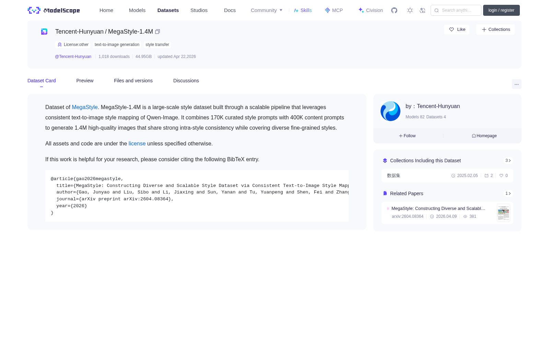Viewport: 549px width, 343px height.
Task: Toggle the light/dark theme sun icon
Action: [x=410, y=10]
